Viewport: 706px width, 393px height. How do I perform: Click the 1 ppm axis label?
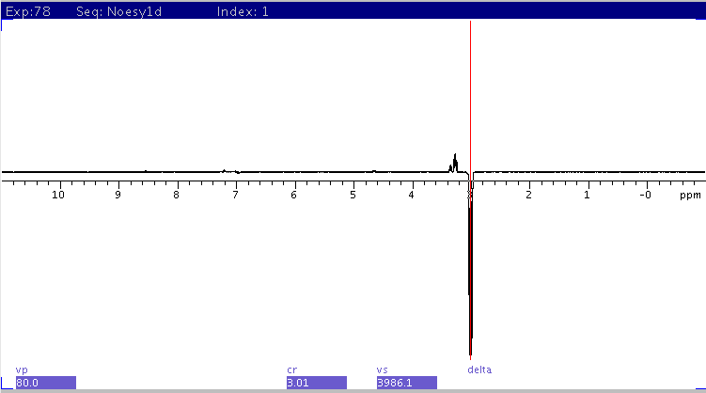point(588,195)
